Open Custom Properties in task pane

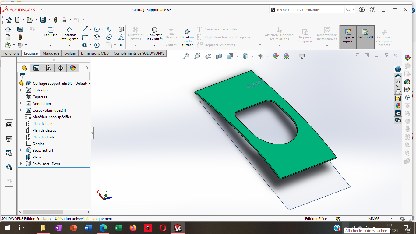tap(398, 113)
